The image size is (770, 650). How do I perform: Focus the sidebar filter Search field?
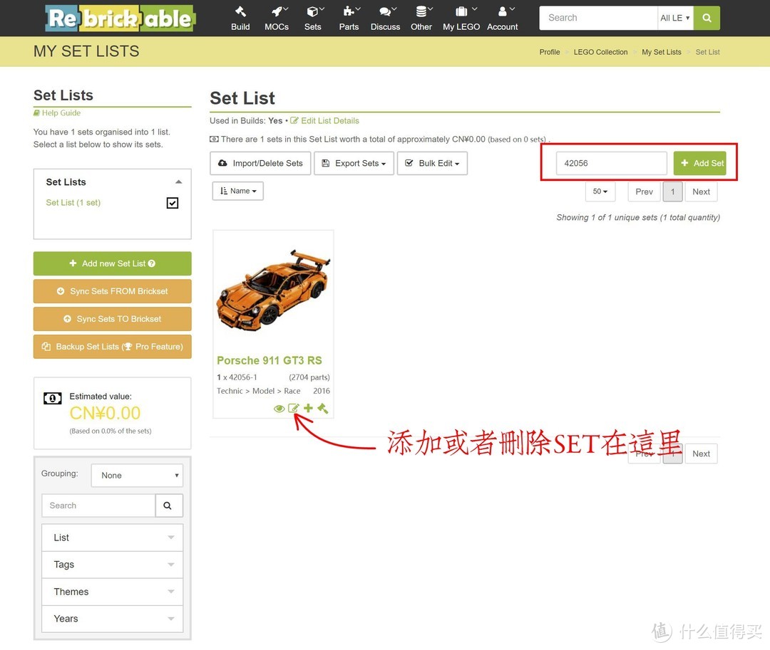coord(98,505)
